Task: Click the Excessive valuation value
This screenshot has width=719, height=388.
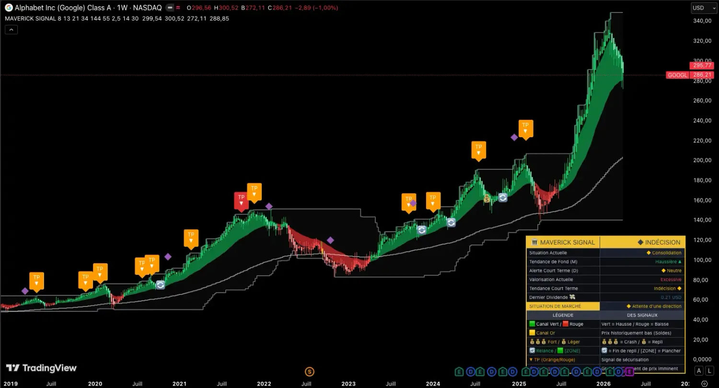Action: [x=671, y=280]
